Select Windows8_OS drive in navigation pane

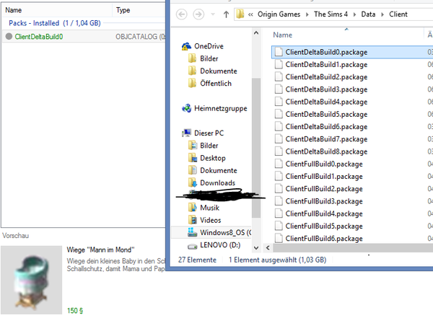point(225,232)
